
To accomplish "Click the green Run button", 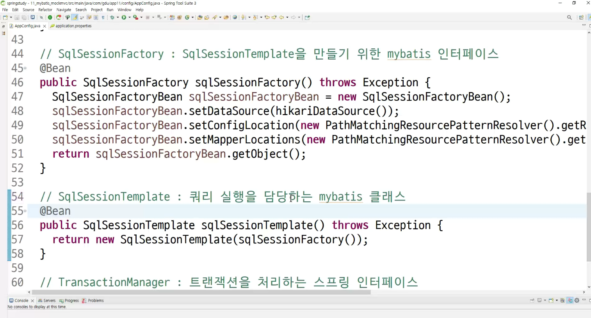I will 124,17.
